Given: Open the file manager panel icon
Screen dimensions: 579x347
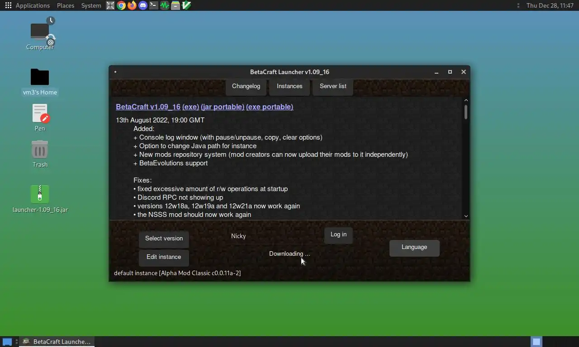Looking at the screenshot, I should (176, 5).
